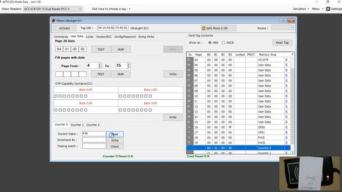Image resolution: width=342 pixels, height=192 pixels.
Task: Click the edit icon on page 09 row
Action: coord(286,91)
